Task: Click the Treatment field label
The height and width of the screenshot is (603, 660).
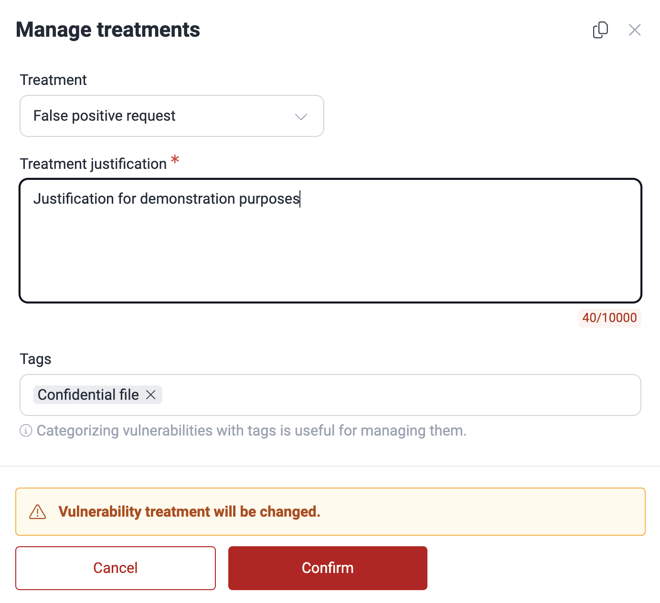Action: click(53, 80)
